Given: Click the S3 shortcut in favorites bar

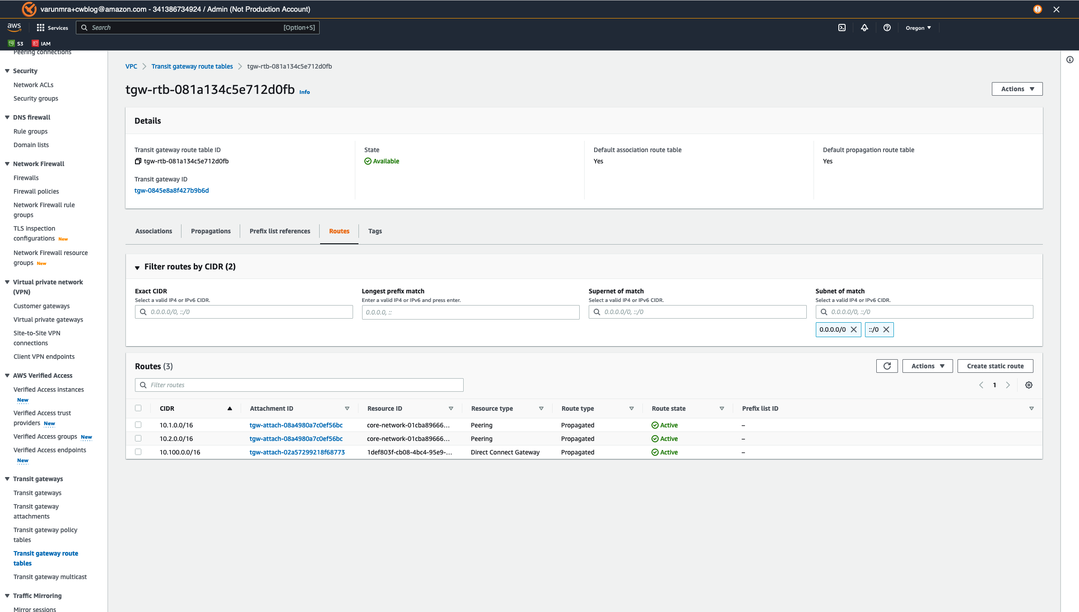Looking at the screenshot, I should (16, 43).
